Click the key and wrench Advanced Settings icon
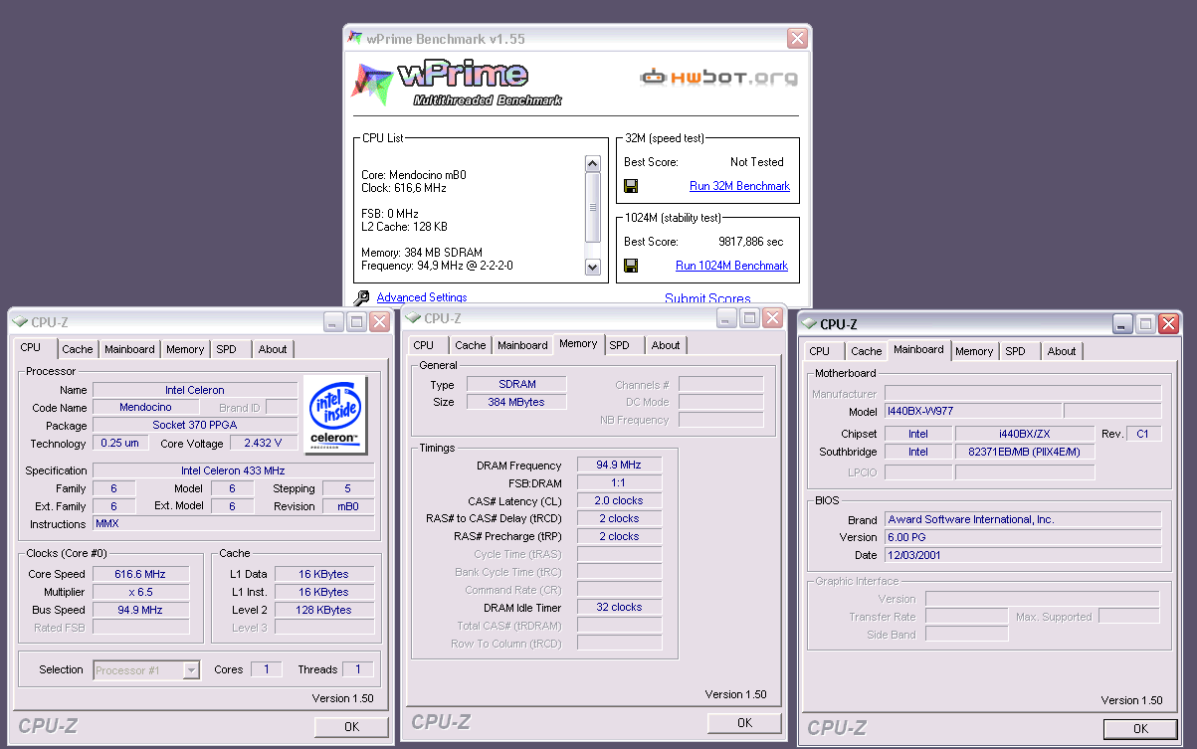This screenshot has width=1197, height=749. coord(362,297)
